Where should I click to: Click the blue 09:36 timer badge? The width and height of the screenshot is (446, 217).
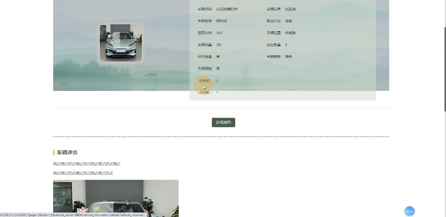tap(409, 211)
